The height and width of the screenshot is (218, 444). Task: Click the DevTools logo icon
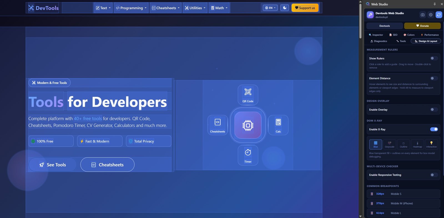(31, 8)
